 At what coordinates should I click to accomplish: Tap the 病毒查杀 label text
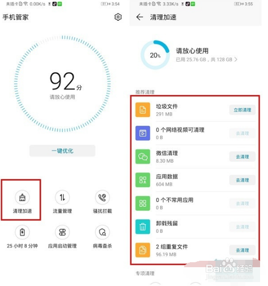[x=102, y=246]
